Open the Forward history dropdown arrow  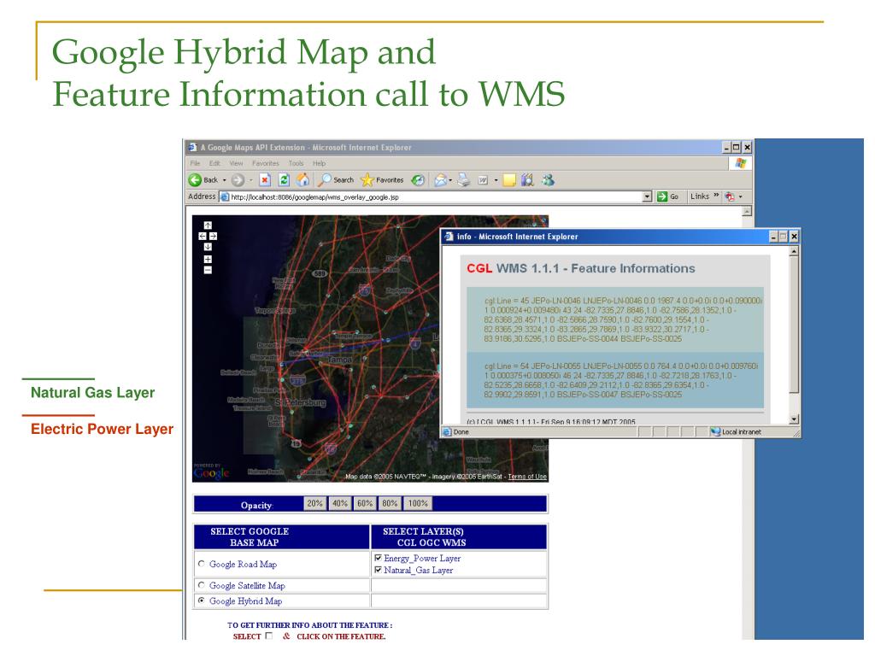pos(250,180)
